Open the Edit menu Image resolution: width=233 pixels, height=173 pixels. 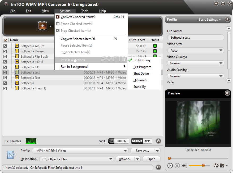(x=29, y=11)
